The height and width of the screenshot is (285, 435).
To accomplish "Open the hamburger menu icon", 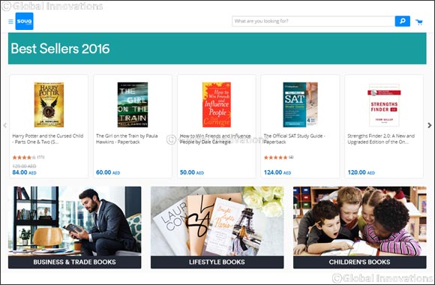I will (10, 21).
